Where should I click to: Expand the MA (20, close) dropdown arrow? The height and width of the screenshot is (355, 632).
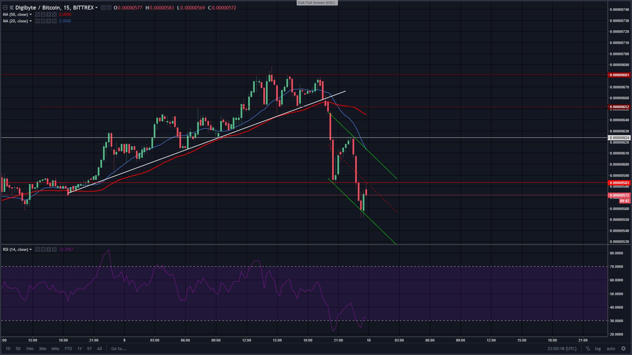point(31,21)
